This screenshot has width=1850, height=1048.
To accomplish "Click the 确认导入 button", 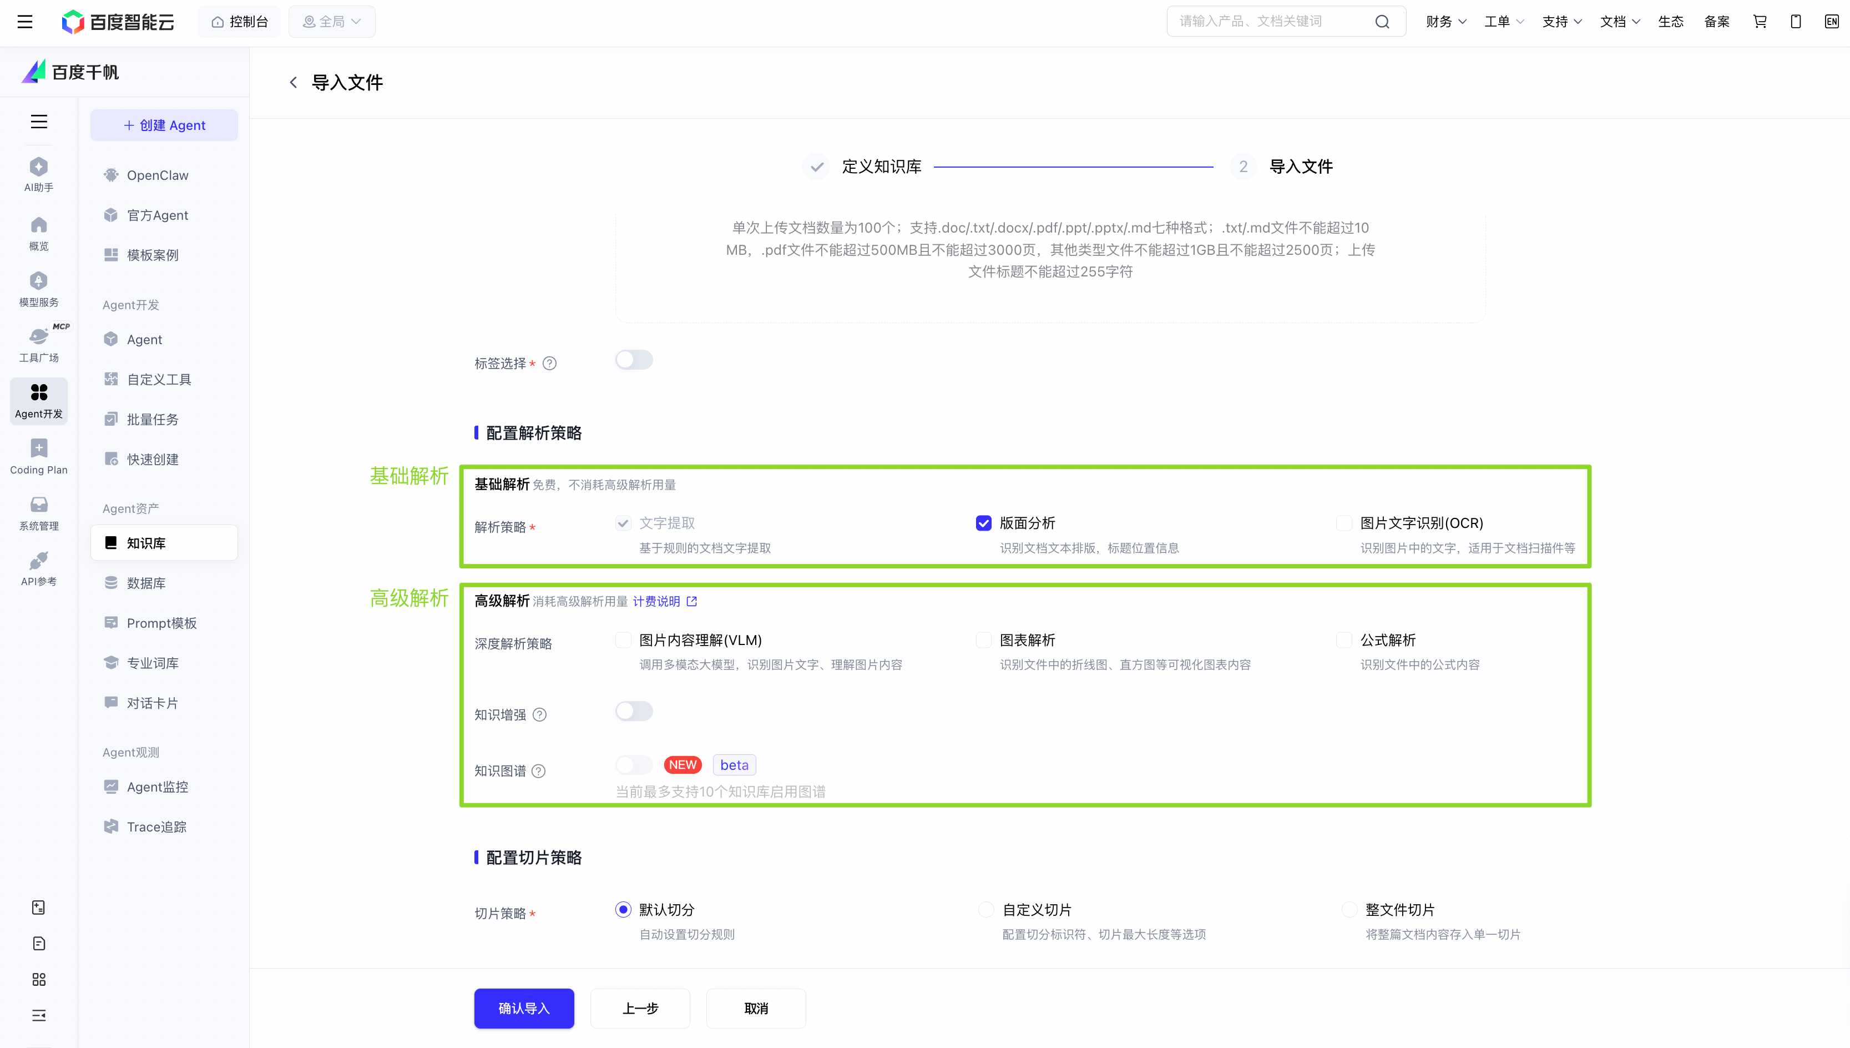I will (524, 1009).
